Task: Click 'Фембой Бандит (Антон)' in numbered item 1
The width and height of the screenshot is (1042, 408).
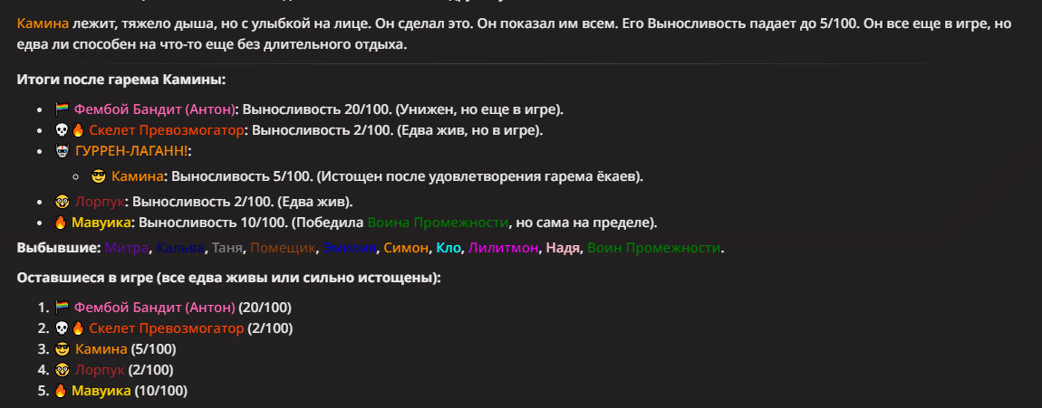Action: pos(154,308)
